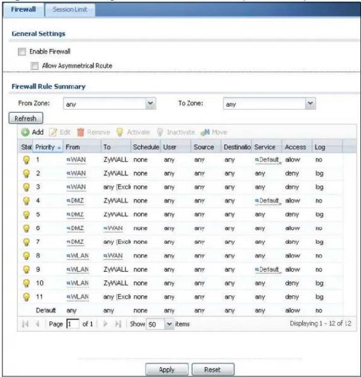Click the Inactivate grey bulb icon
This screenshot has height=377, width=361.
pos(160,132)
